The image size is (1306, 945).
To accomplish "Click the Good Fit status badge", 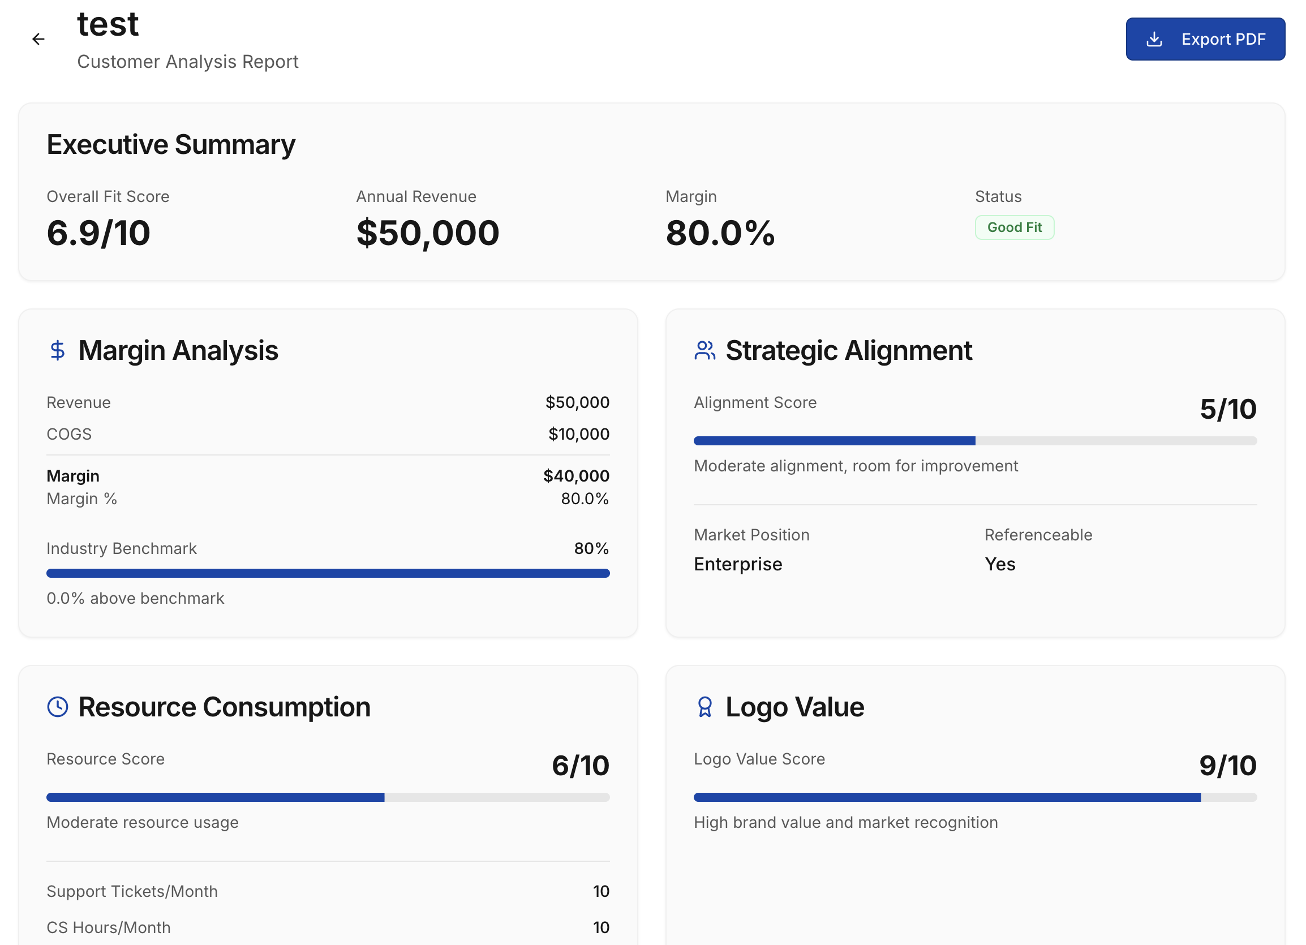I will 1014,227.
